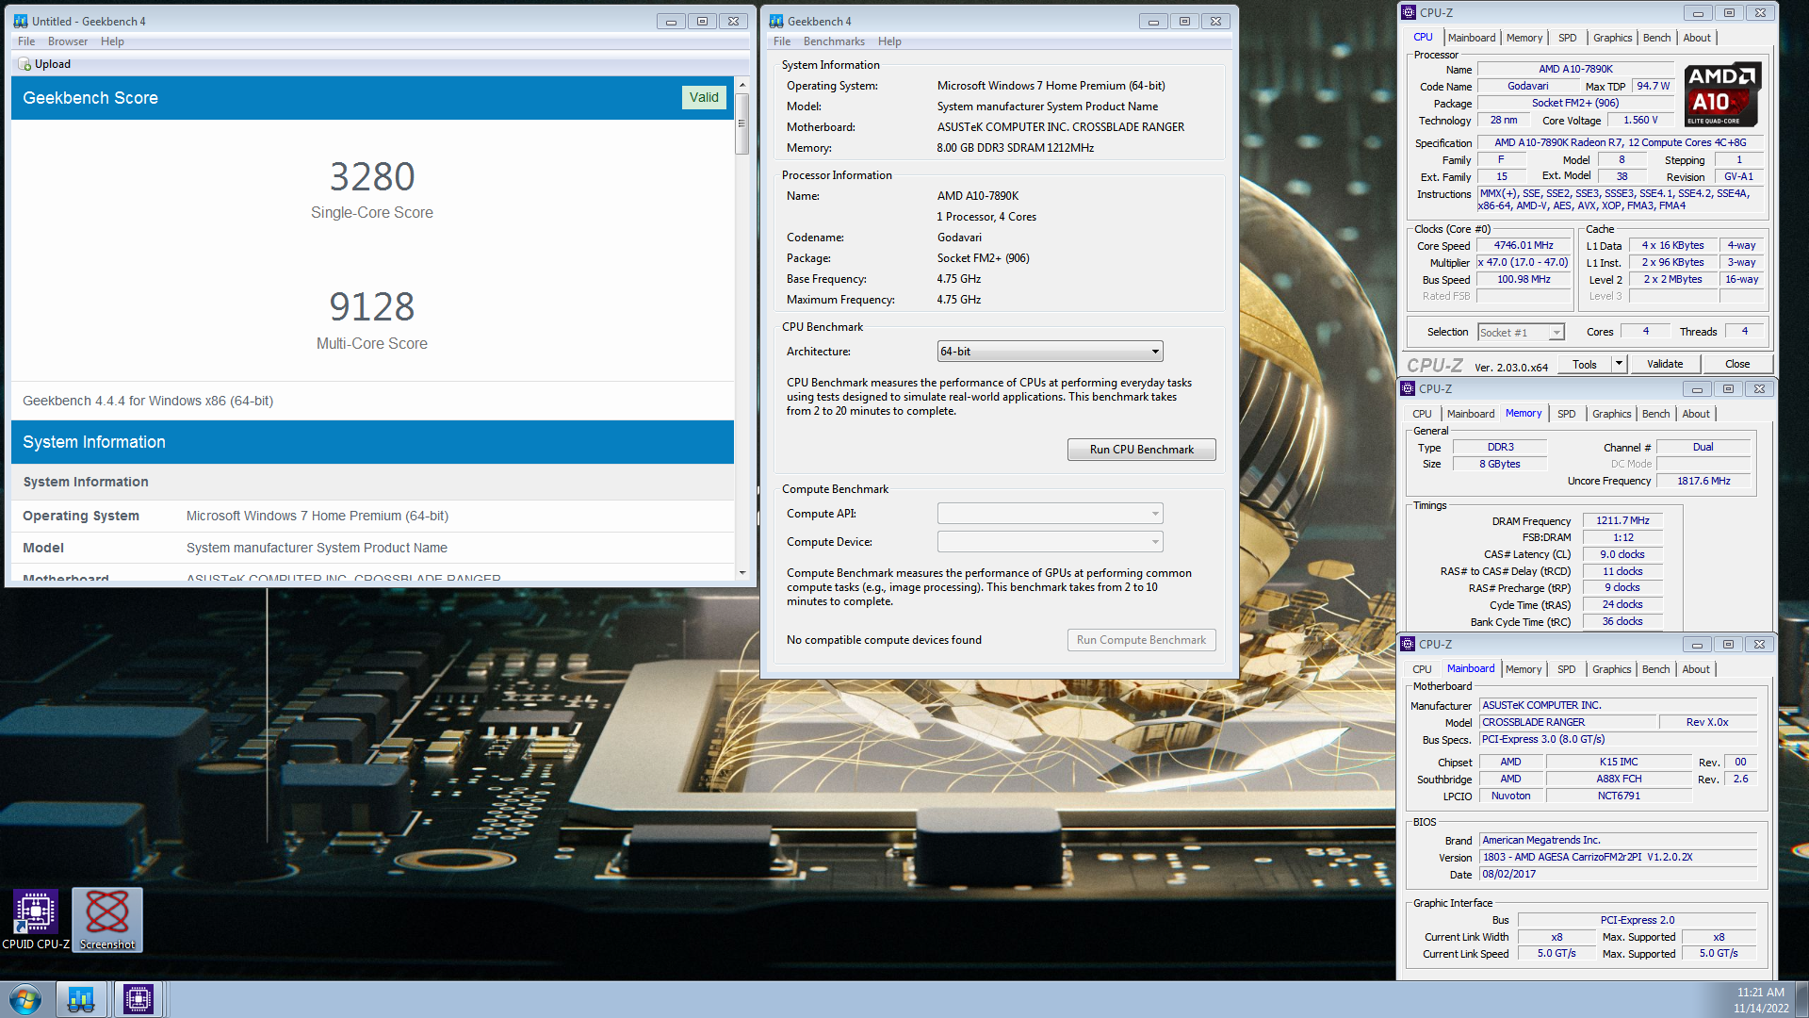
Task: Click the Valid badge in Geekbench Score
Action: click(x=704, y=97)
